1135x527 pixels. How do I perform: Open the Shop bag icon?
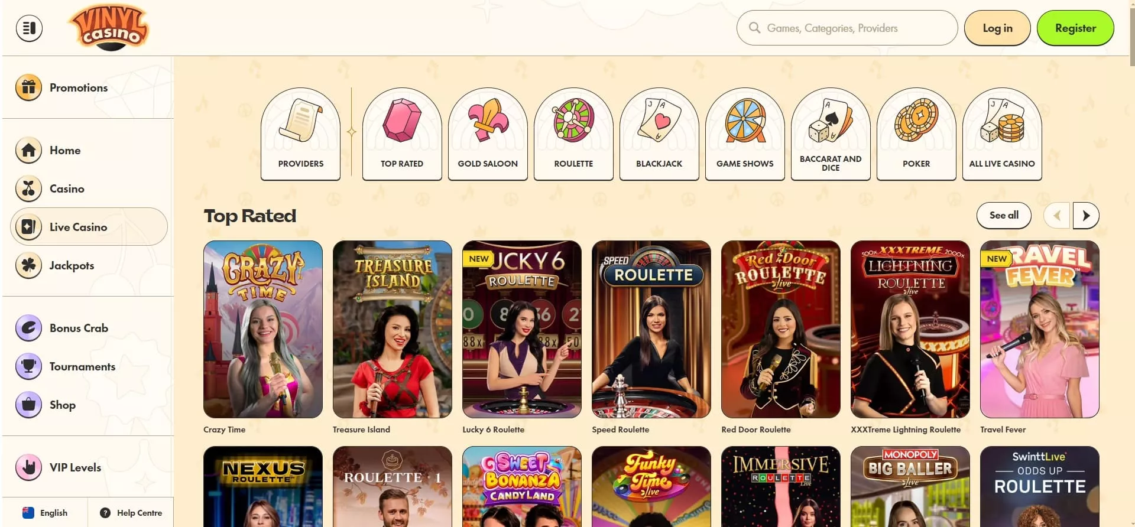pos(28,405)
